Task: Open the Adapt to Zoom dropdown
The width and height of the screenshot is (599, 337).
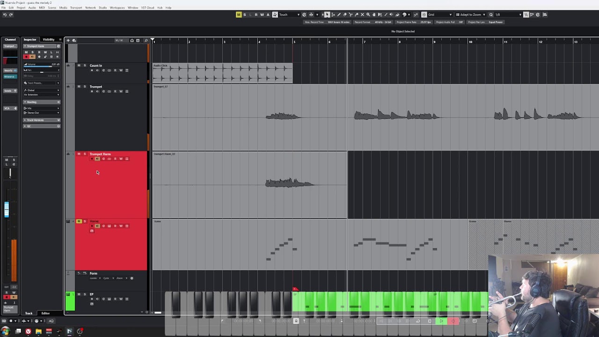Action: (x=472, y=15)
